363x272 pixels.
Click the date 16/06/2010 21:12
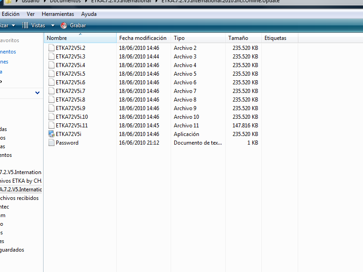pyautogui.click(x=139, y=143)
